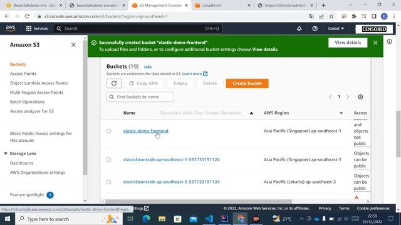Open Access Points in sidebar
Viewport: 401px width, 225px height.
coord(23,74)
